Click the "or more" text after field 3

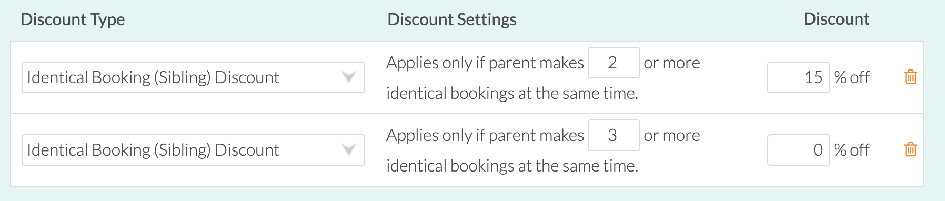672,135
